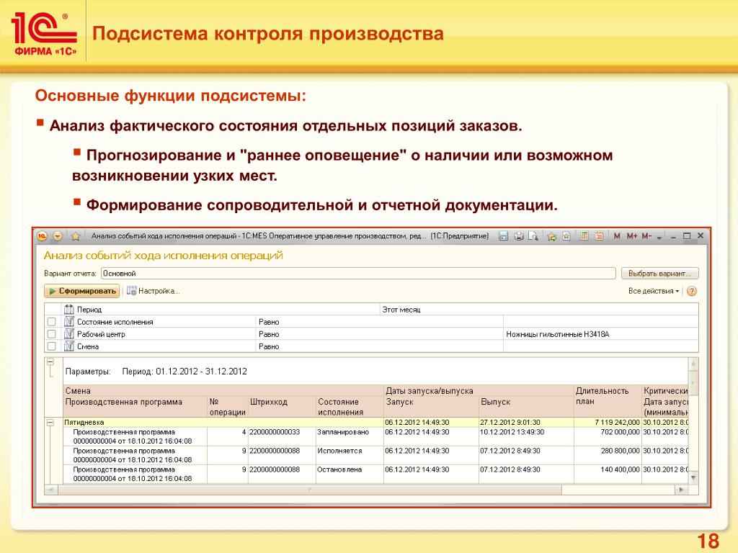Open the yellow round dropdown menu button
This screenshot has width=738, height=553.
pos(58,236)
